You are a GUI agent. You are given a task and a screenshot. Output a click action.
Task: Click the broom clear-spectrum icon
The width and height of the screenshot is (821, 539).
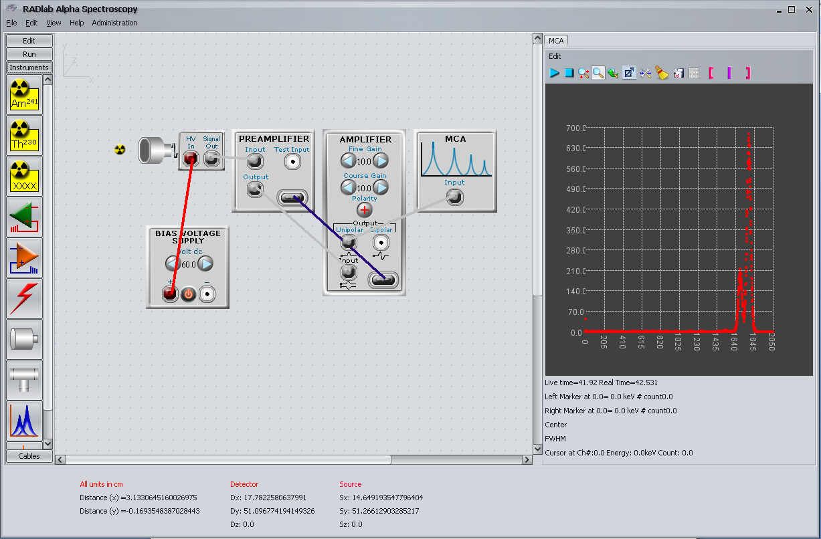pos(662,73)
